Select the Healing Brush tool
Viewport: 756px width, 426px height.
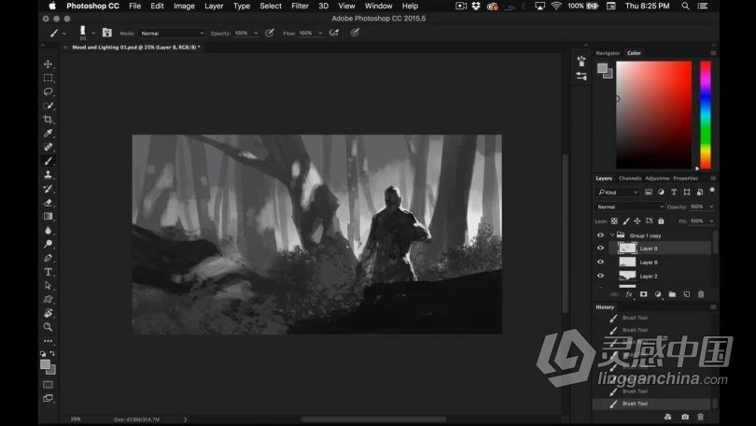(49, 148)
